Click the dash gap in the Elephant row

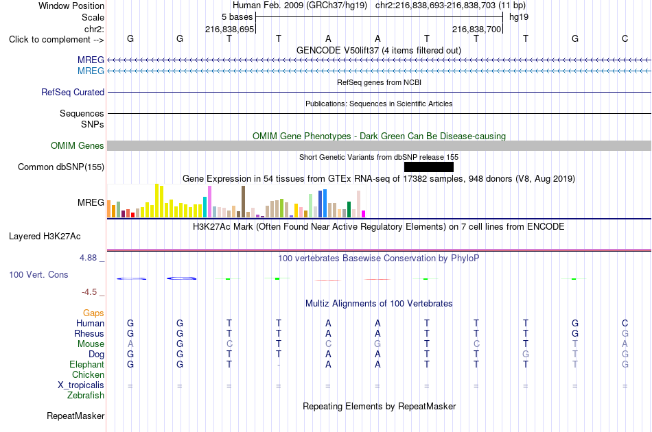click(279, 365)
